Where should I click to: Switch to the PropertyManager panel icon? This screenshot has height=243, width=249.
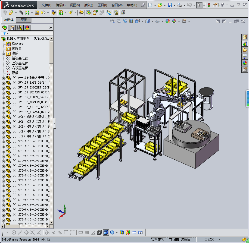click(12, 28)
